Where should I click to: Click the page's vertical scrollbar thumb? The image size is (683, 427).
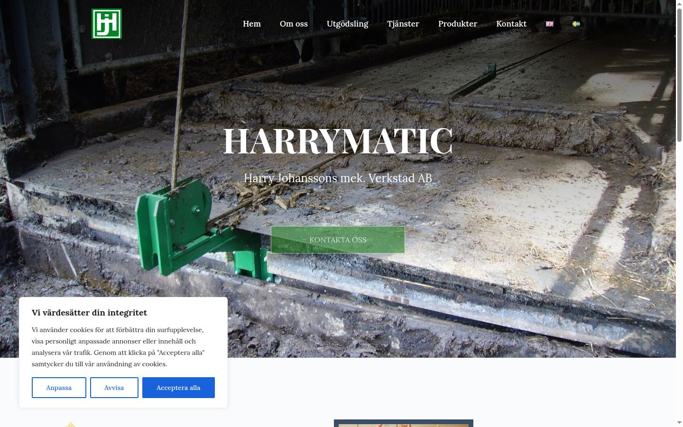679,75
